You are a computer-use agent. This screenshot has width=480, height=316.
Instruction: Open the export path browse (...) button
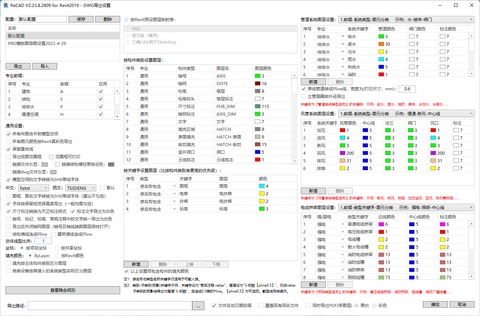click(x=198, y=306)
